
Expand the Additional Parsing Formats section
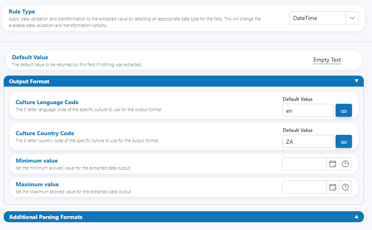[x=184, y=217]
